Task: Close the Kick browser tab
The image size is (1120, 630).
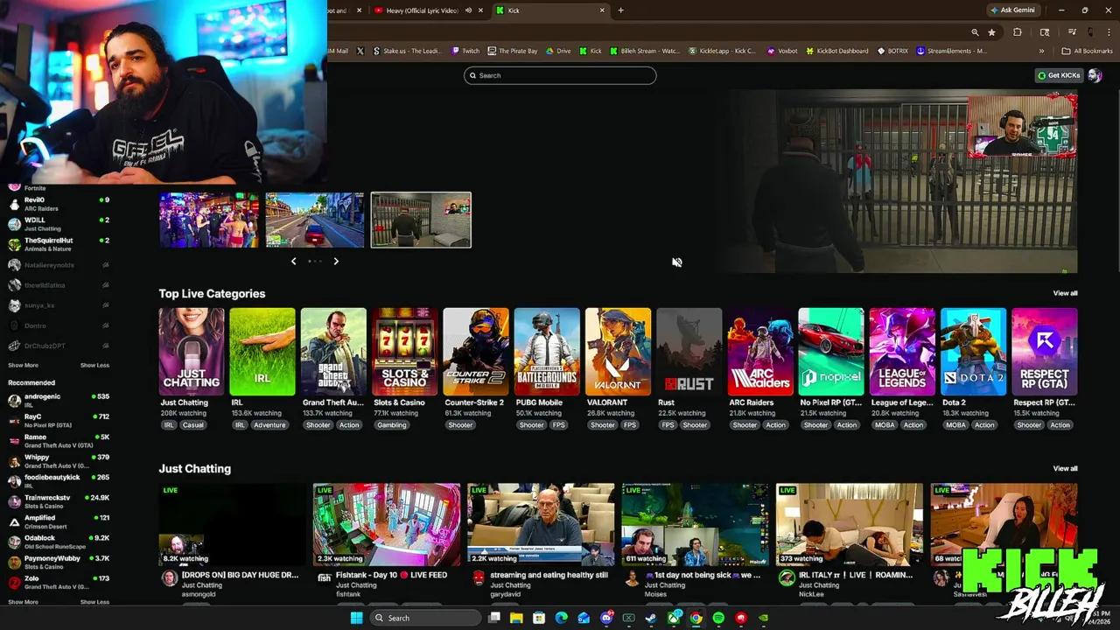Action: [x=602, y=10]
